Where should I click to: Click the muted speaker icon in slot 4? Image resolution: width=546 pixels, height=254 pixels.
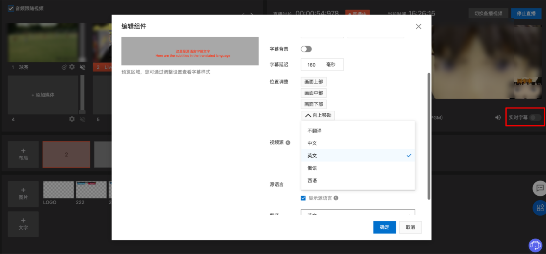coord(82,119)
